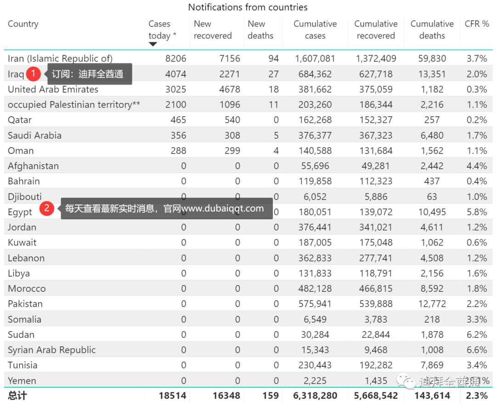The height and width of the screenshot is (404, 496).
Task: Click Tunisia cumulative cases 230,443
Action: [315, 365]
